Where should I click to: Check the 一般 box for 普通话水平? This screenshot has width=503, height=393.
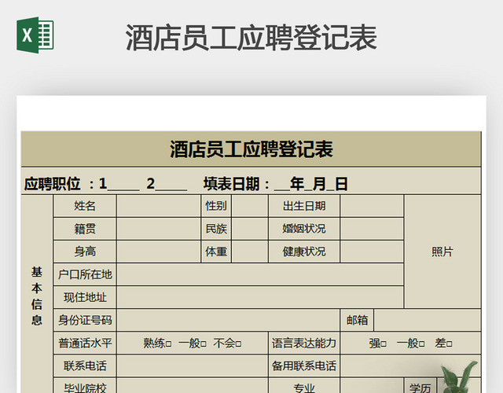coord(204,344)
